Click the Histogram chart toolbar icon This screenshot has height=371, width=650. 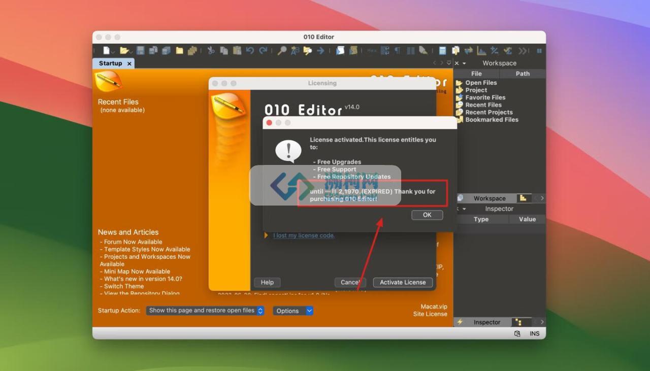tap(481, 50)
